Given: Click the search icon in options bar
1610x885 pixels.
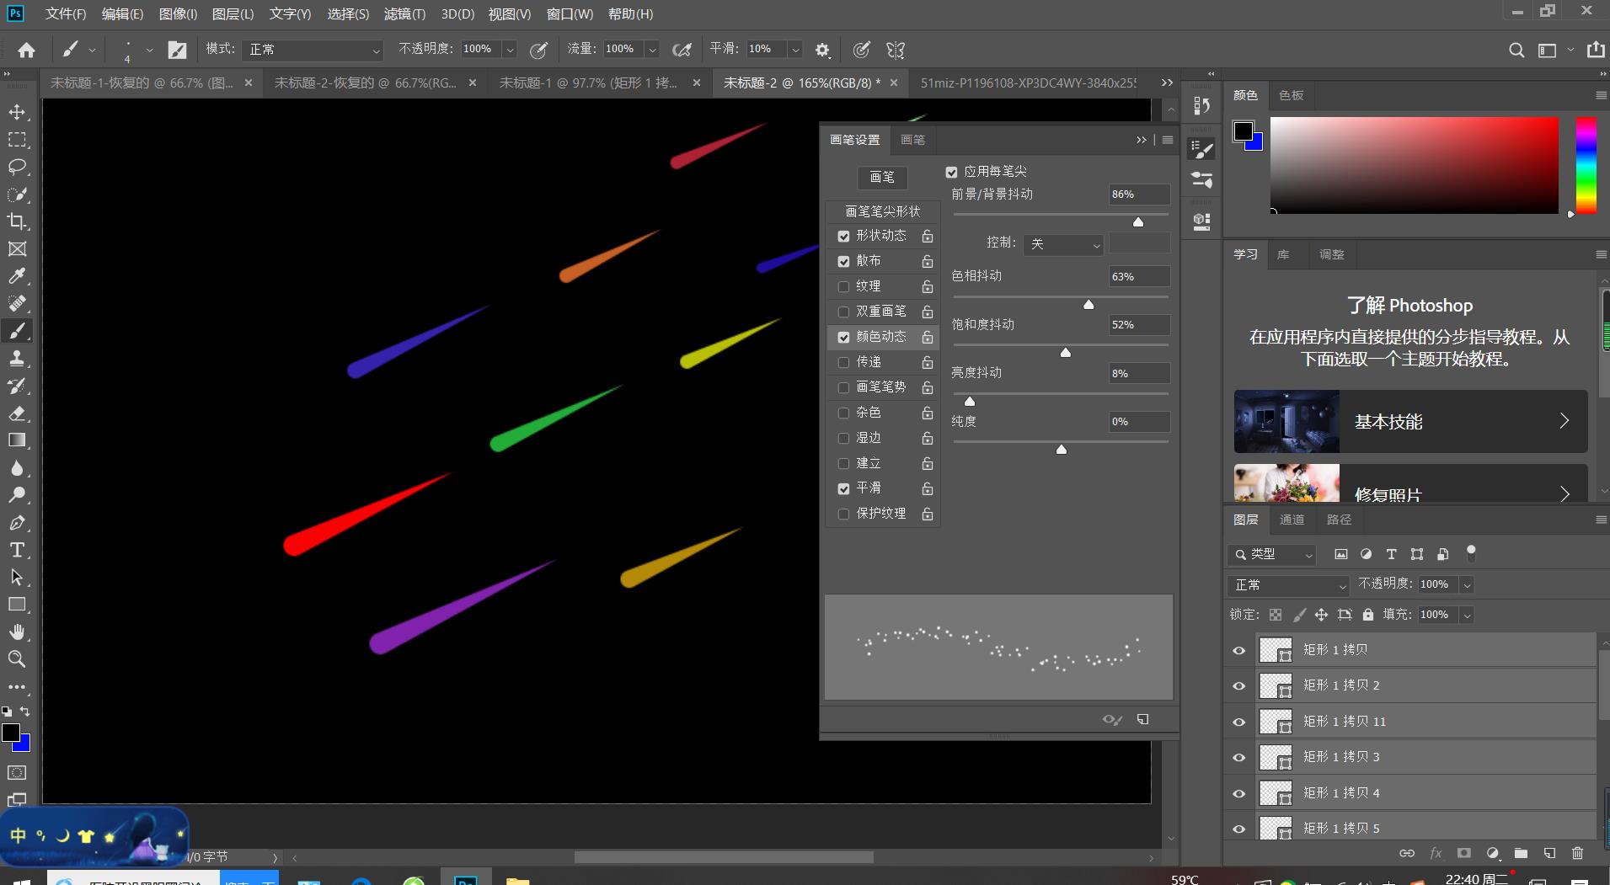Looking at the screenshot, I should pyautogui.click(x=1516, y=50).
